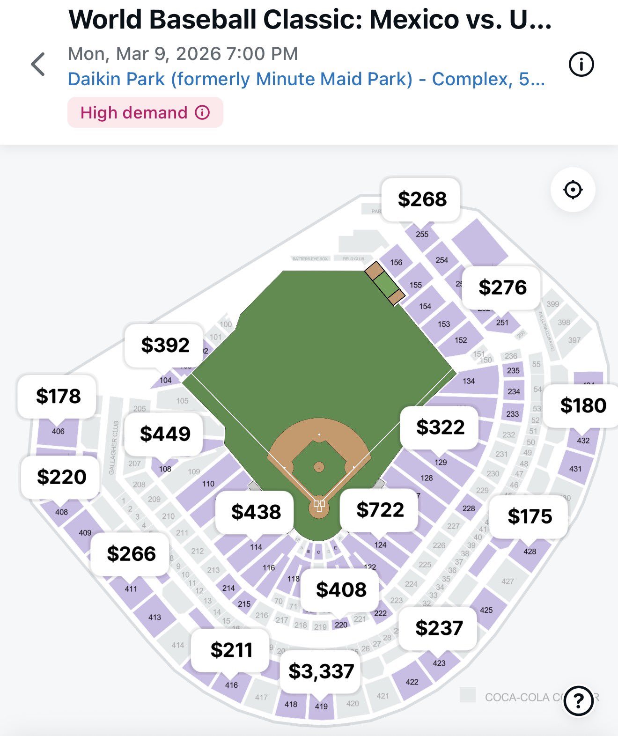Select the $722 price bubble
618x736 pixels.
(380, 510)
